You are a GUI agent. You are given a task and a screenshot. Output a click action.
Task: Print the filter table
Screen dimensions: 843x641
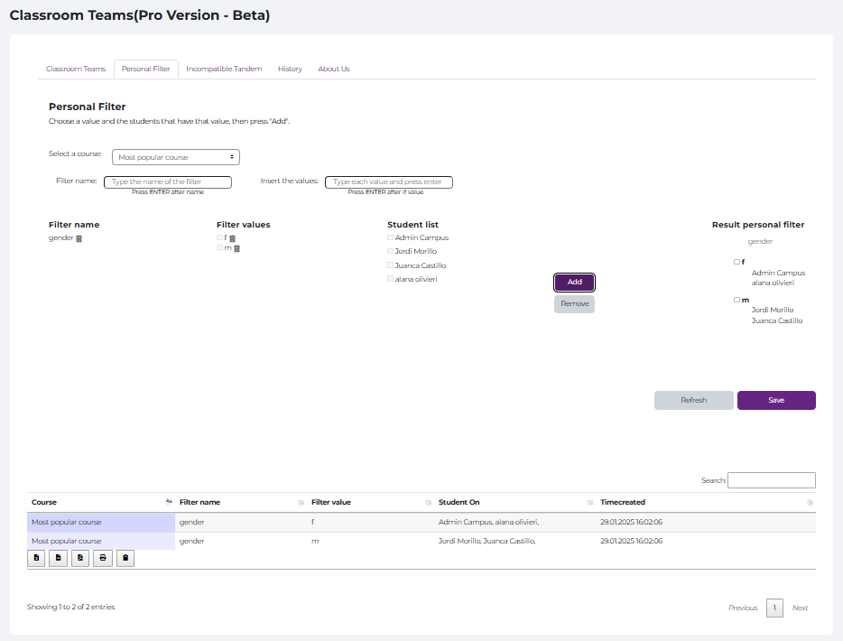pos(103,558)
